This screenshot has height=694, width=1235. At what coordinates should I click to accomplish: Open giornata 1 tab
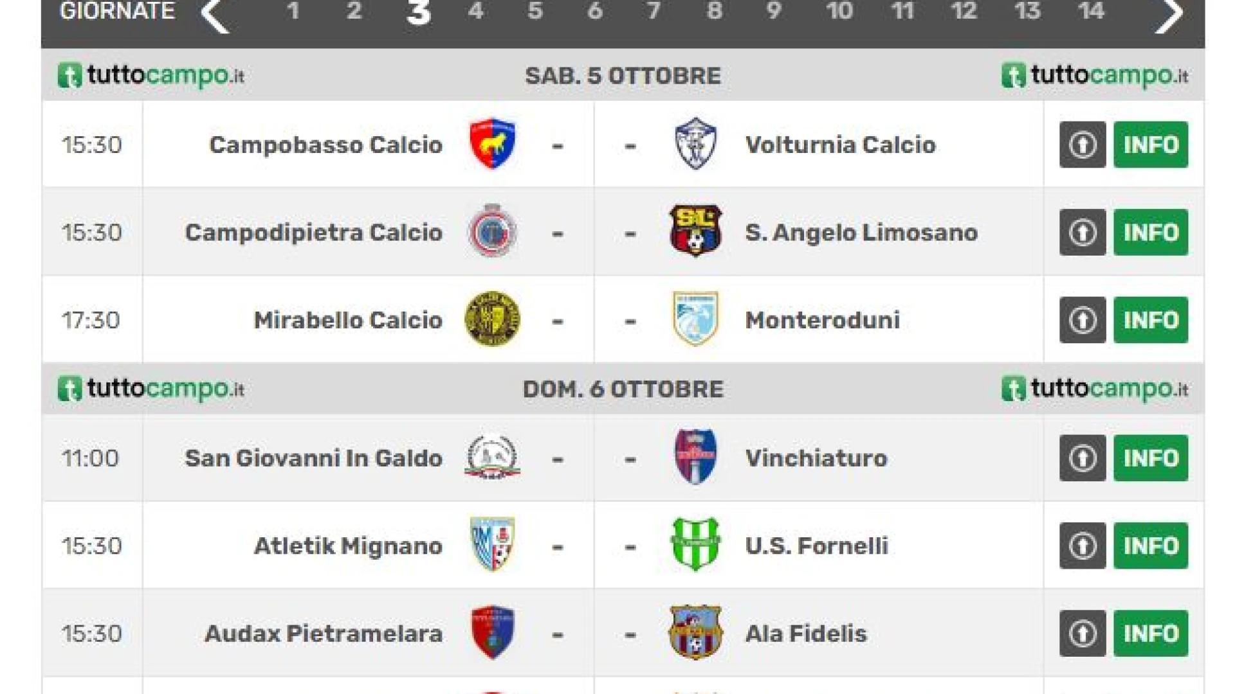point(293,11)
